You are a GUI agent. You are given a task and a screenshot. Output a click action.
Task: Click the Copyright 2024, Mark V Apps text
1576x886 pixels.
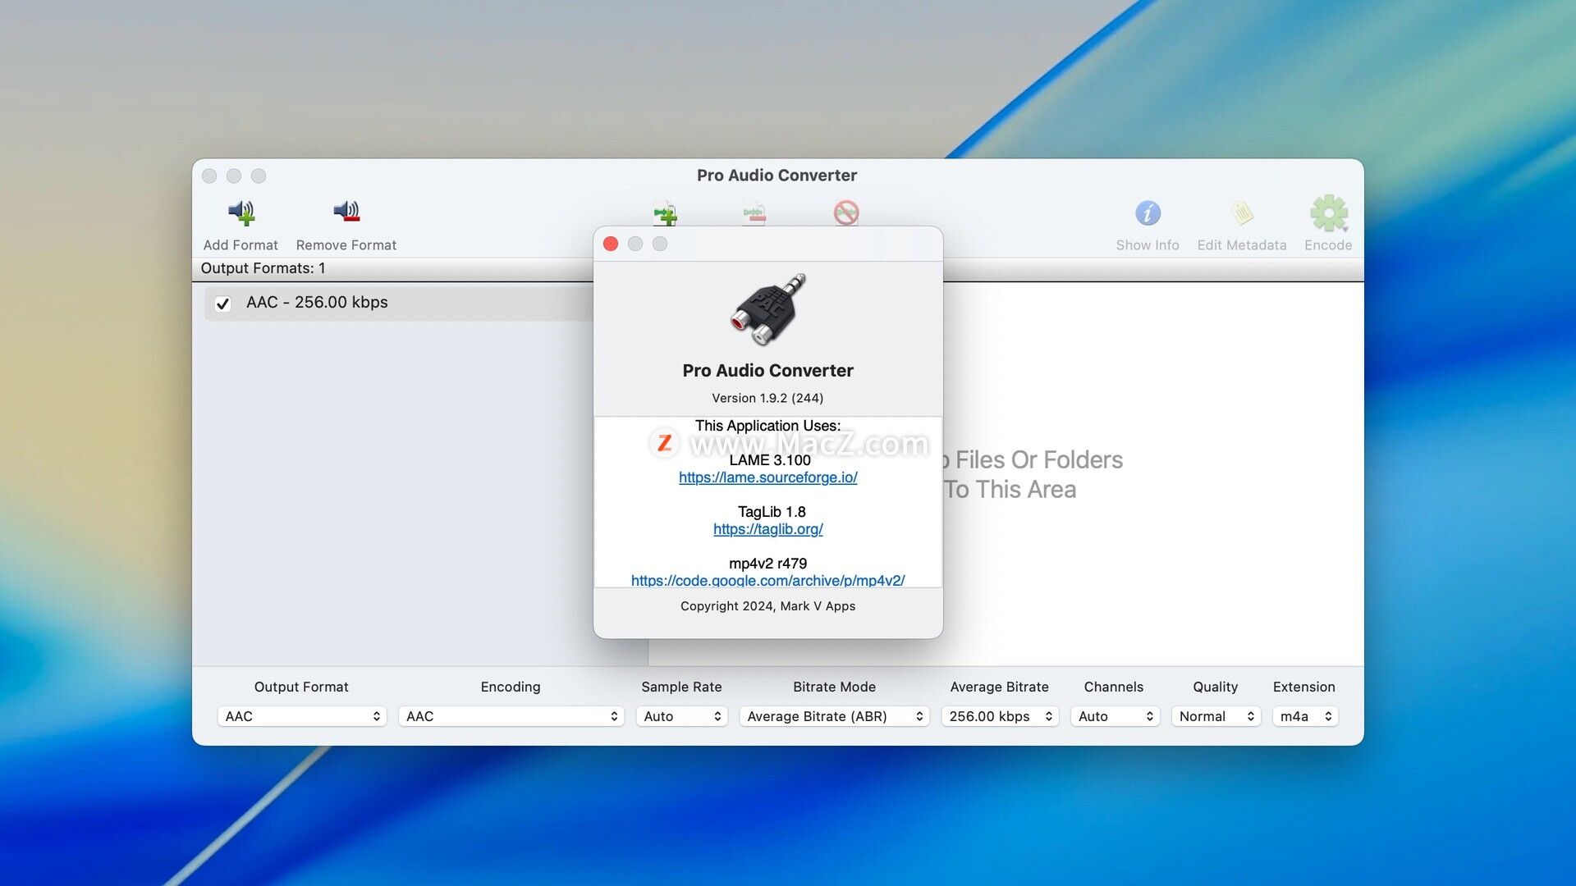tap(768, 606)
